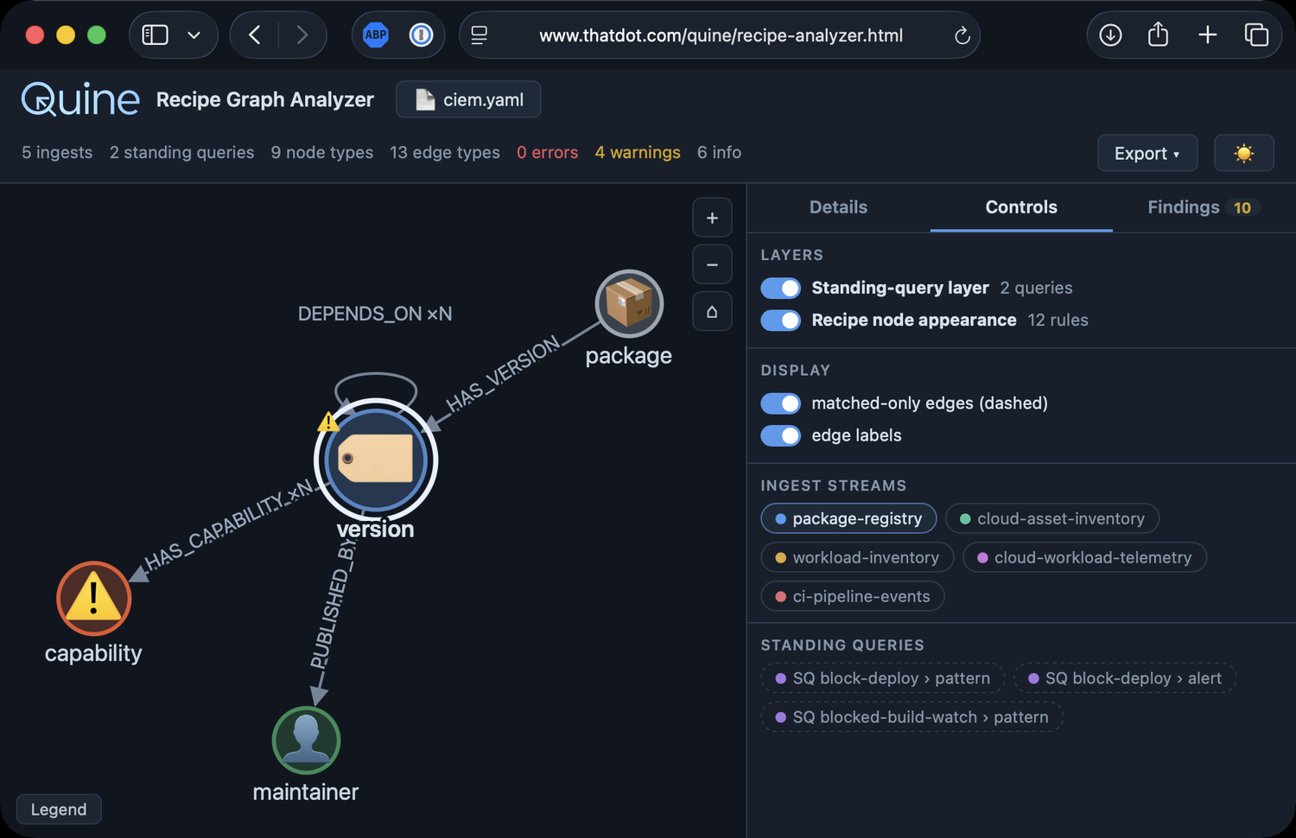Open browser downloads icon
The width and height of the screenshot is (1296, 838).
(x=1110, y=35)
